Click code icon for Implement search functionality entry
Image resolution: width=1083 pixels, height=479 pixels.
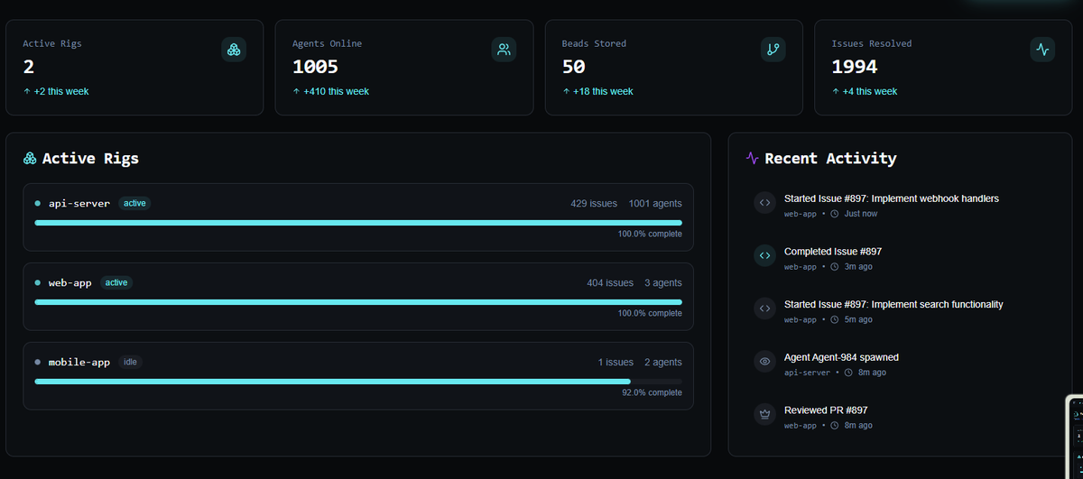pos(764,309)
